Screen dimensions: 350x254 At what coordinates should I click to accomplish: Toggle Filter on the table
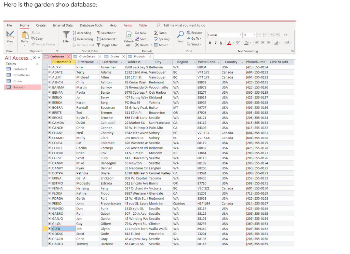point(107,45)
